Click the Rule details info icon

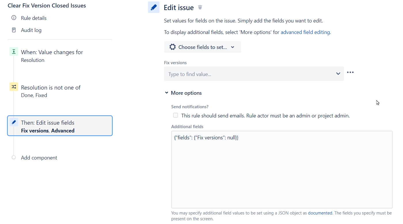tap(14, 18)
